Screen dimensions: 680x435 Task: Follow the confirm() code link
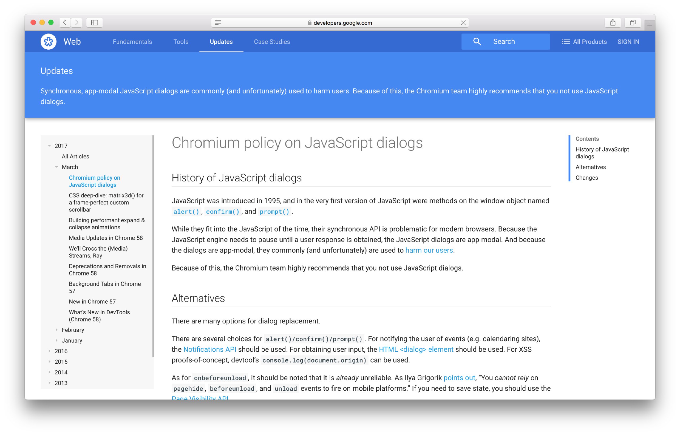tap(223, 212)
